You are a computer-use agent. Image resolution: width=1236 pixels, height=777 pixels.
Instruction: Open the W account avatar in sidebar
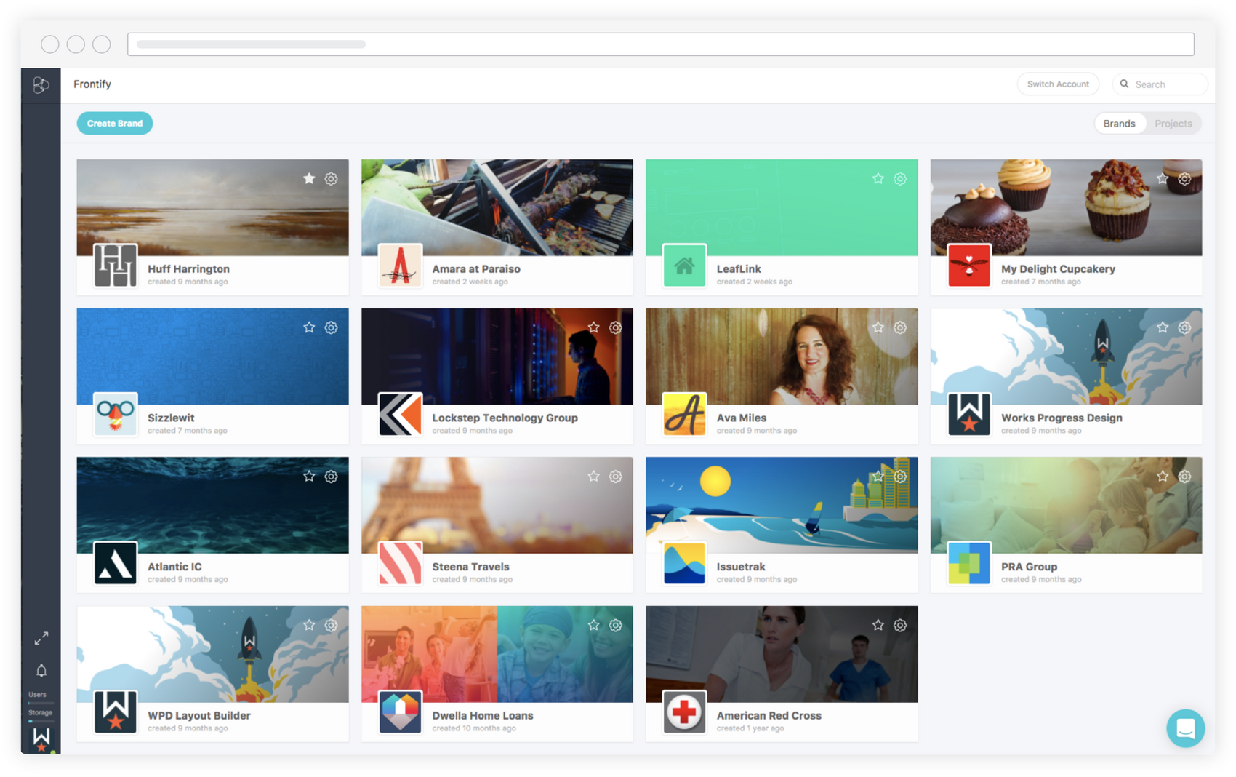(x=41, y=739)
